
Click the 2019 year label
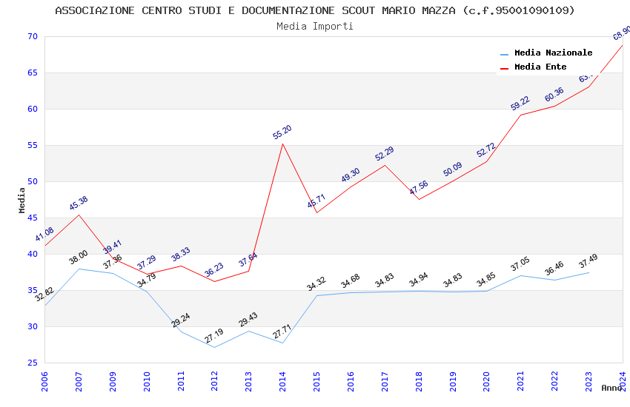(453, 381)
